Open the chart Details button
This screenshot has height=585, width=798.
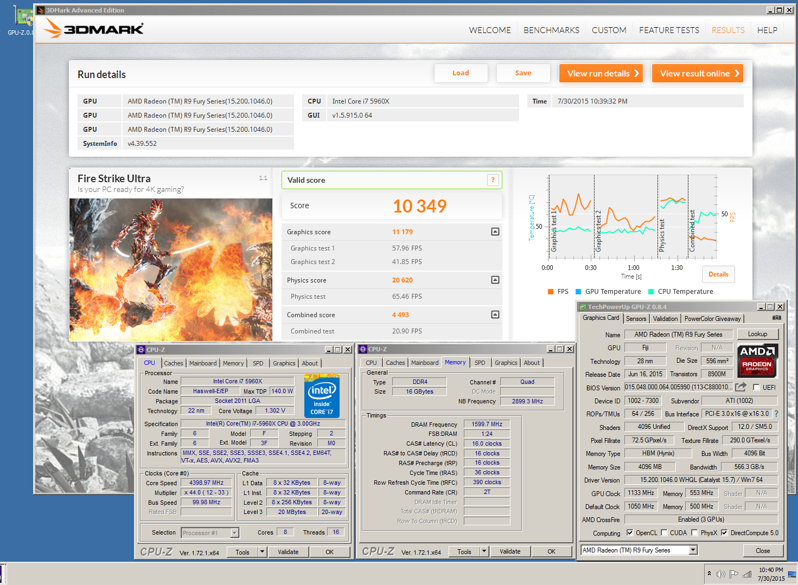tap(718, 274)
